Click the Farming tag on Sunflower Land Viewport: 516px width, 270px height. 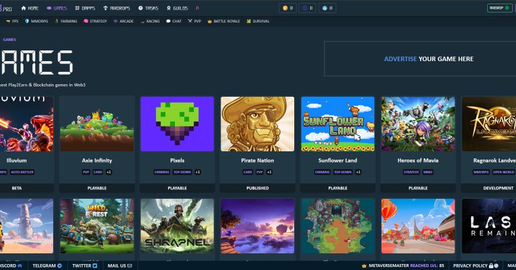(322, 172)
